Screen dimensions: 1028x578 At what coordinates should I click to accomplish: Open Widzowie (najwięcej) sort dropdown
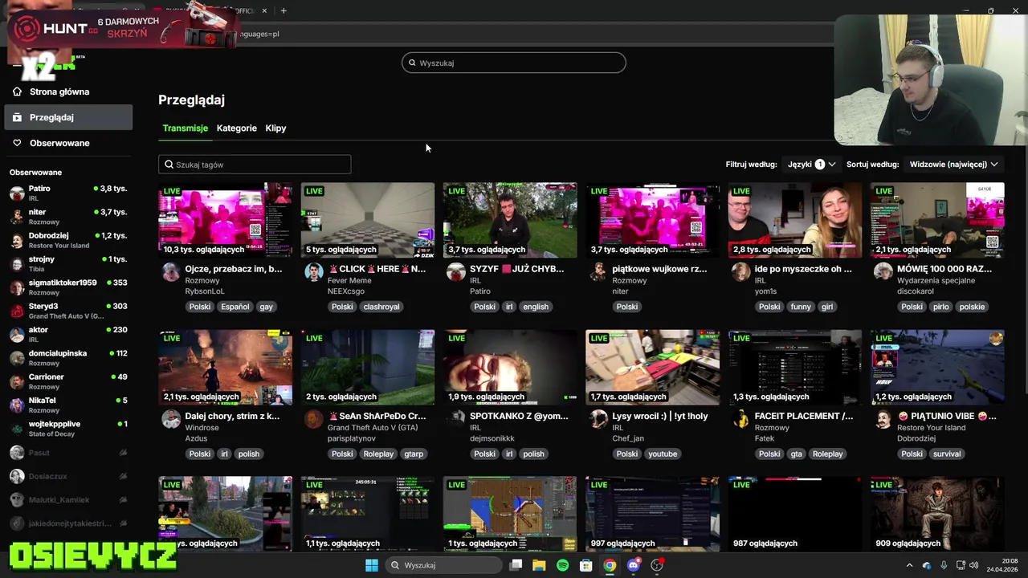[953, 164]
